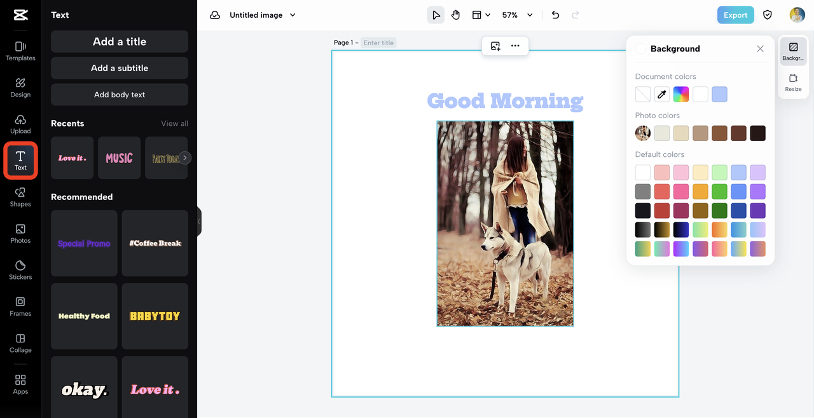Click the add page icon above canvas
The image size is (814, 418).
tap(495, 46)
